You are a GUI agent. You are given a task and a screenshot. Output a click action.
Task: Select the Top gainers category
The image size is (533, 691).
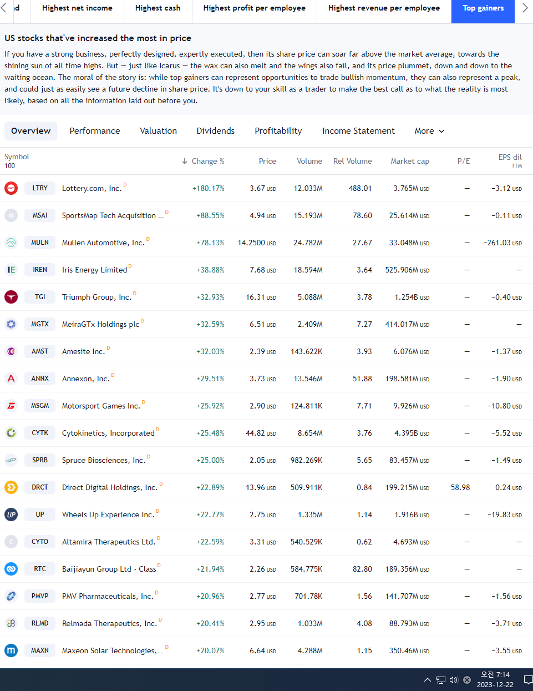(x=483, y=8)
